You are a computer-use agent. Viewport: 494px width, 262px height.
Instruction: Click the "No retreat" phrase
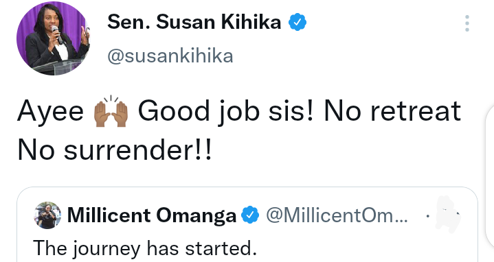coord(392,110)
